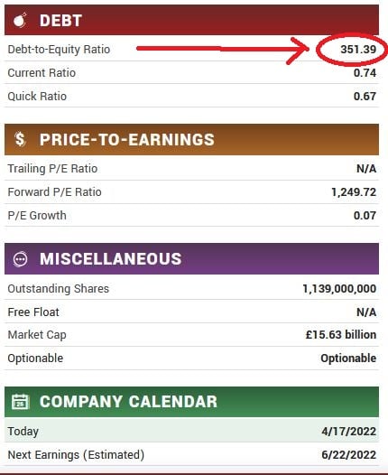Click the Debt-to-Equity Ratio label
This screenshot has width=388, height=475.
tap(59, 50)
